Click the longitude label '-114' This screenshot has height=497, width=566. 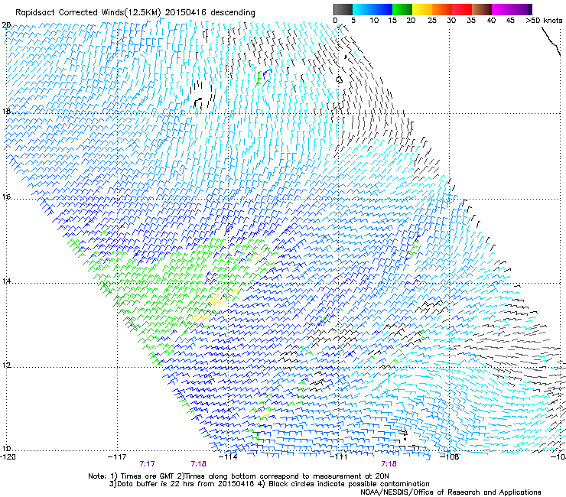pyautogui.click(x=228, y=457)
